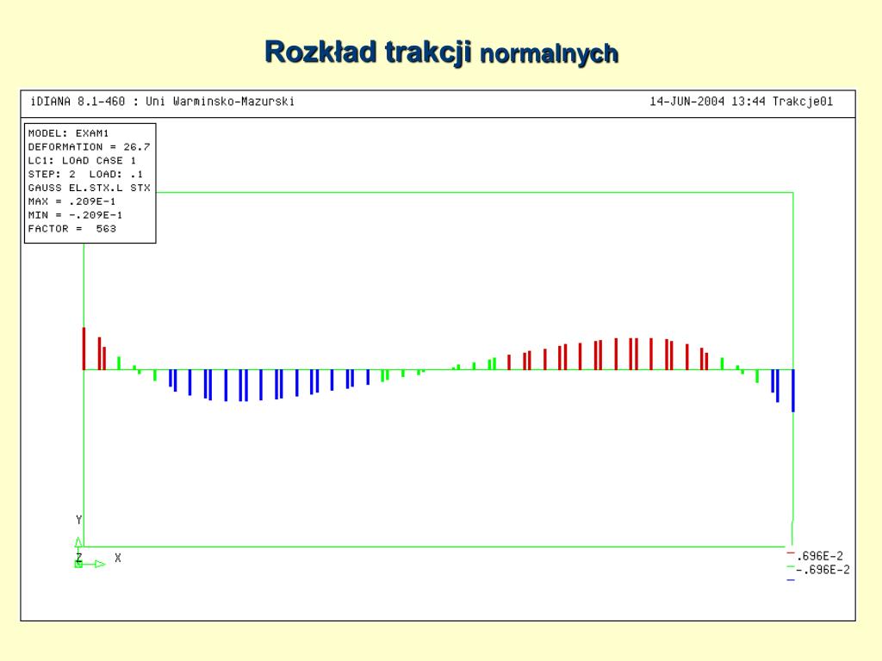Click the "MODEL: EXAM1" line
Screen dimensions: 882x661
click(69, 133)
